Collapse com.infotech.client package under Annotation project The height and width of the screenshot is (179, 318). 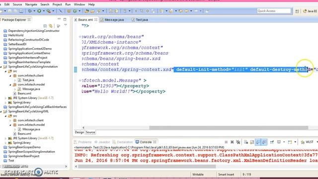[x=10, y=76]
